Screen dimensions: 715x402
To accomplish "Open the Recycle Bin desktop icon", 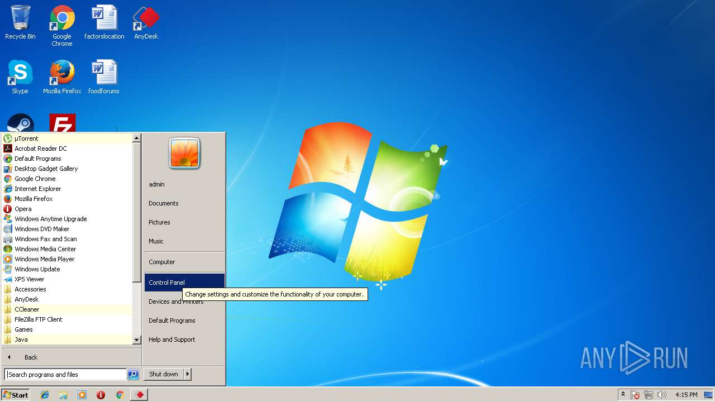I will pos(20,22).
